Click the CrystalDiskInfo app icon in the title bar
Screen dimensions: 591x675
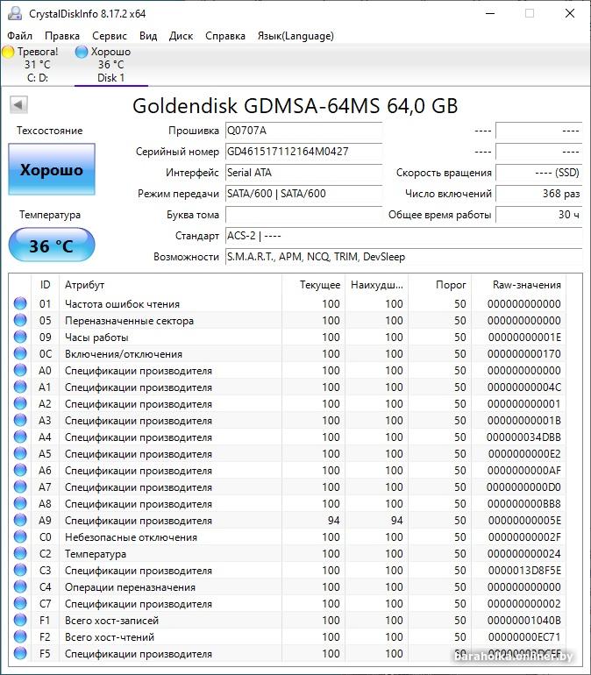15,13
